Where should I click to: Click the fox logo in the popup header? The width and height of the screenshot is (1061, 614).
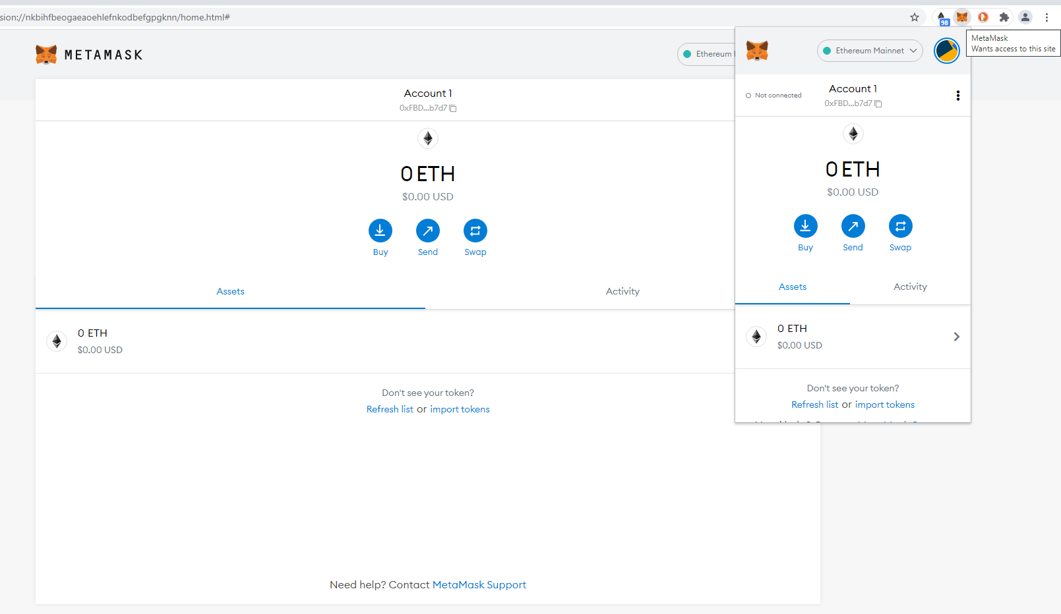757,50
